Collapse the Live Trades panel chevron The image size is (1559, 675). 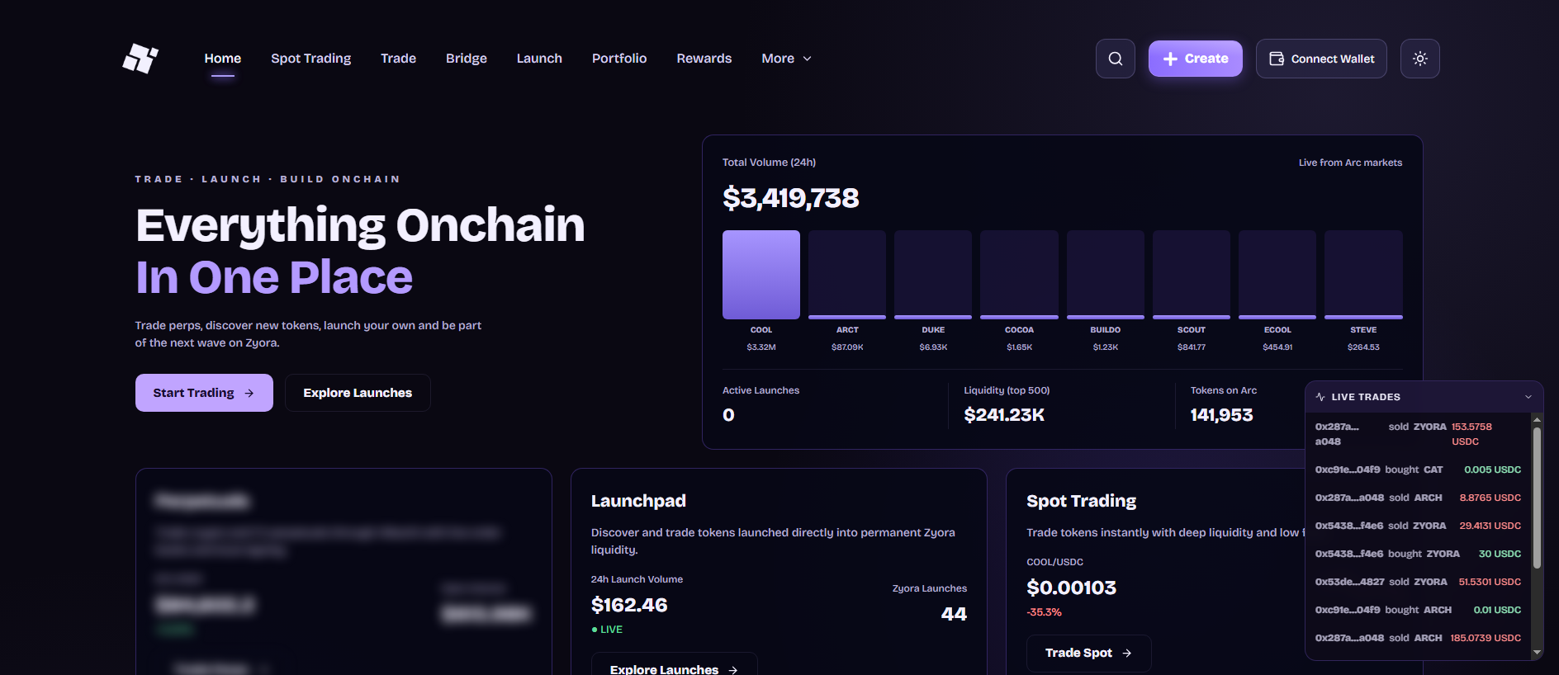[1528, 397]
